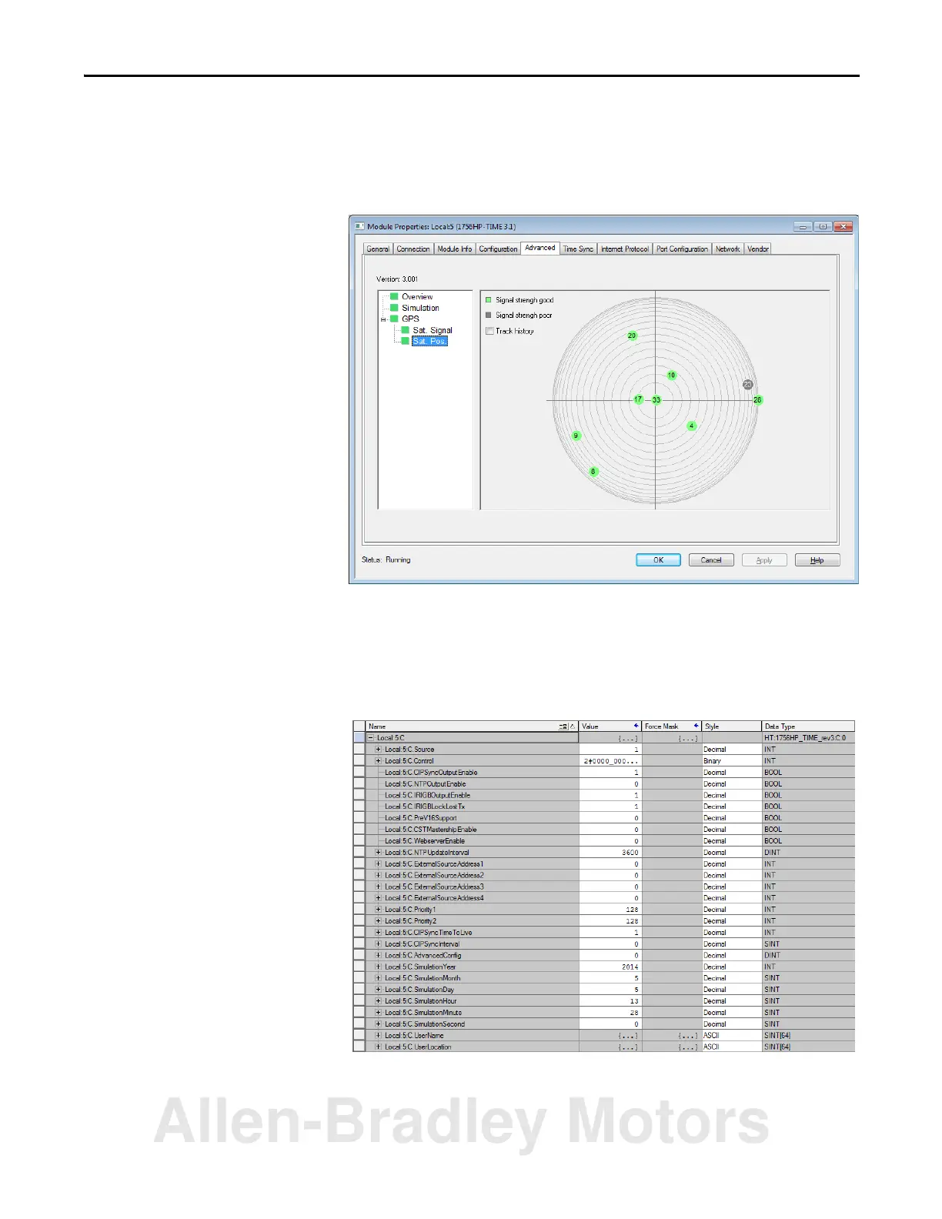
Task: Confirm the dialog with OK
Action: 658,560
